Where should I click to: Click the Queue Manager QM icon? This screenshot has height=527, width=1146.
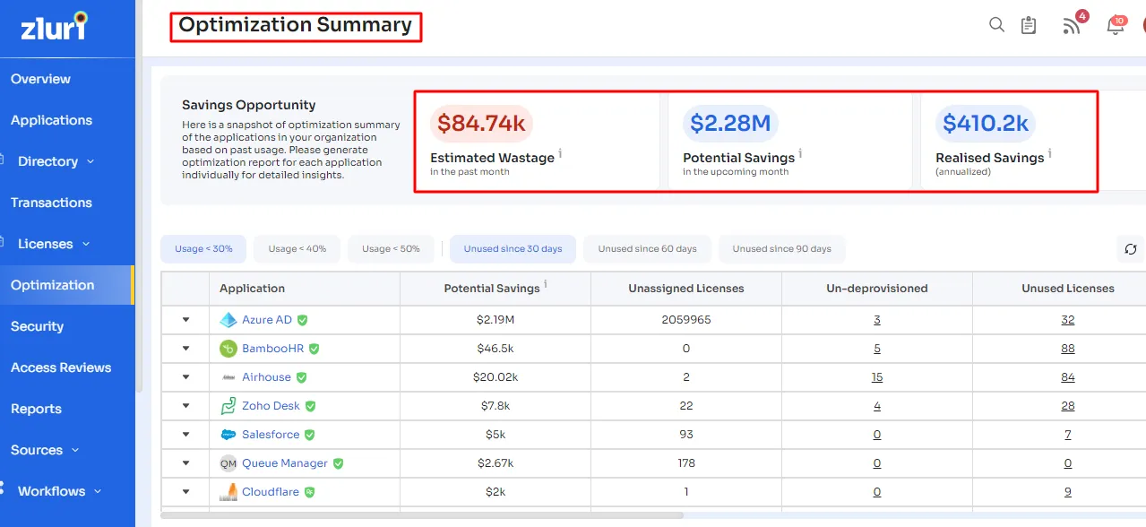click(228, 463)
